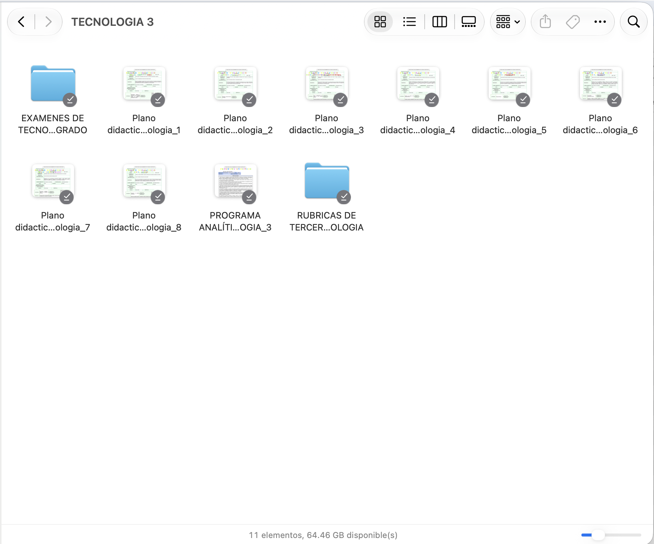Select Plano didactic...ologia_8 file thumbnail
Viewport: 654px width, 544px height.
(x=144, y=181)
